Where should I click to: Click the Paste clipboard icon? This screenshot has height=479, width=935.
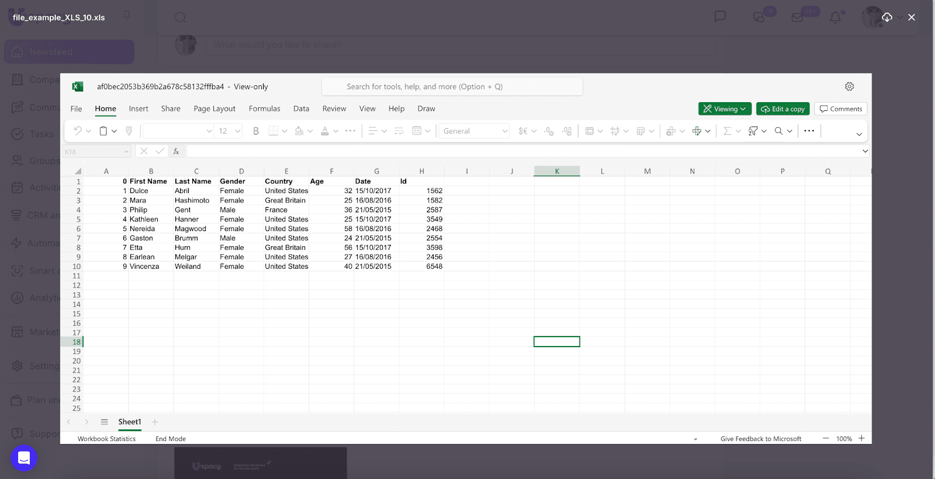click(x=103, y=131)
